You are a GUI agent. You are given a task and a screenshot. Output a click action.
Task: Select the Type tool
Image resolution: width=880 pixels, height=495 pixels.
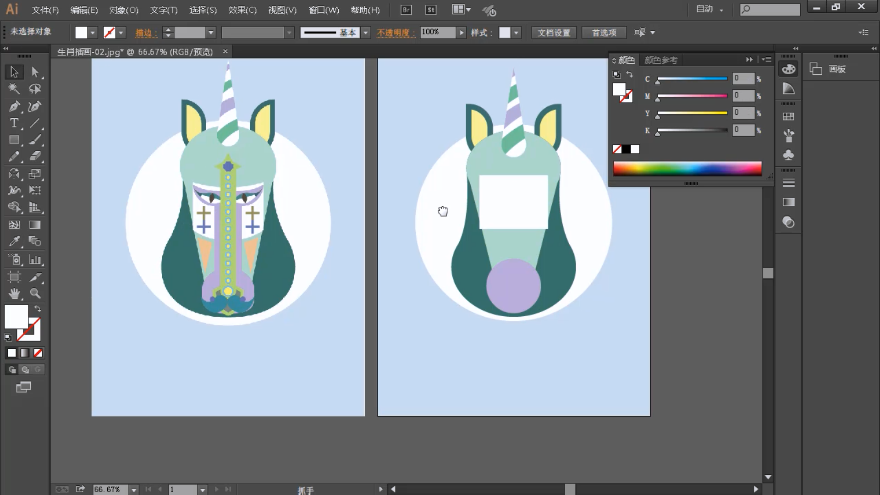[x=14, y=123]
